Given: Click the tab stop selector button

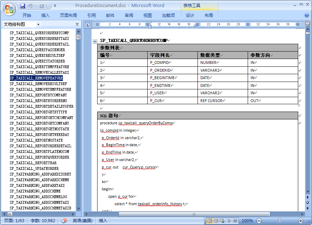Looking at the screenshot, I should (x=88, y=24).
